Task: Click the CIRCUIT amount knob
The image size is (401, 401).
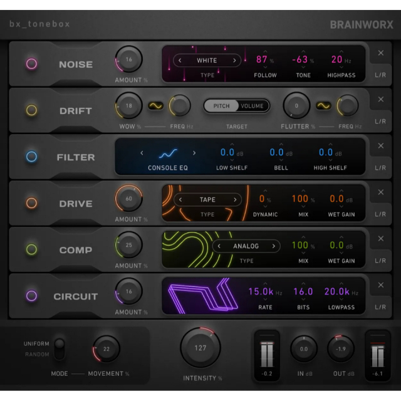Action: pos(128,291)
